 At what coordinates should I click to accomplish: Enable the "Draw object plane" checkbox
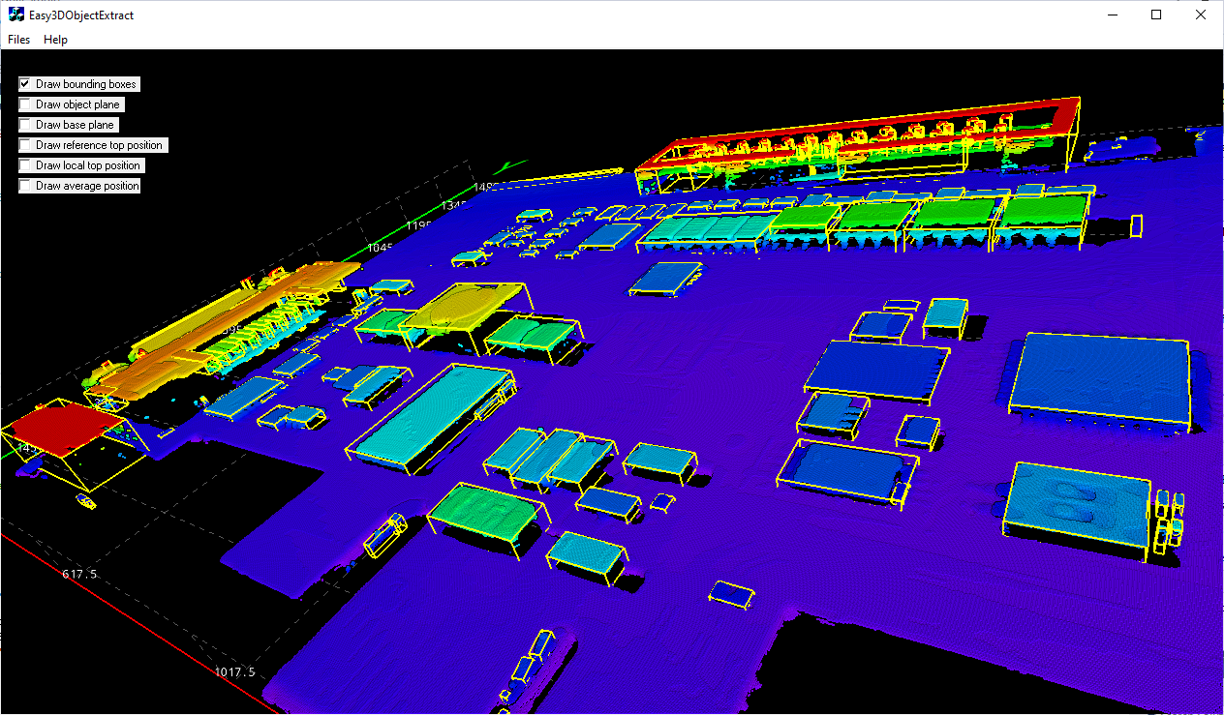(x=24, y=104)
